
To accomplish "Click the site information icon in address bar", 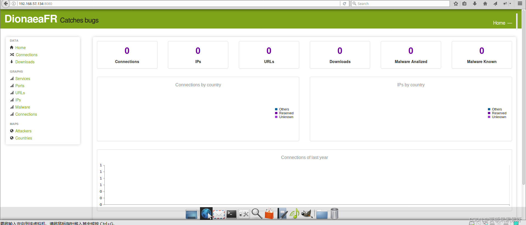I will pyautogui.click(x=14, y=4).
